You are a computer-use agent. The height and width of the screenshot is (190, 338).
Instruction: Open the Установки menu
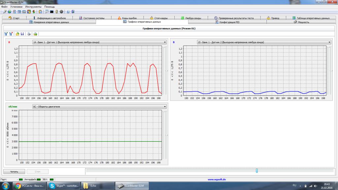tap(17, 7)
